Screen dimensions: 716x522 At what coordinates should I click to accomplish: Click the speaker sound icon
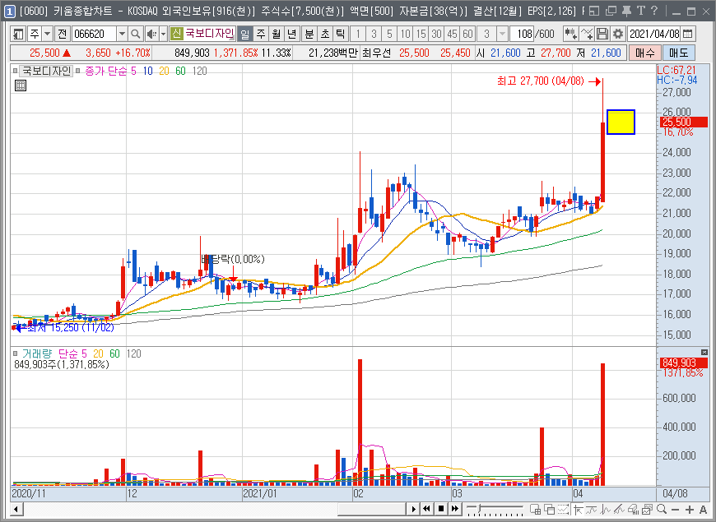[151, 34]
